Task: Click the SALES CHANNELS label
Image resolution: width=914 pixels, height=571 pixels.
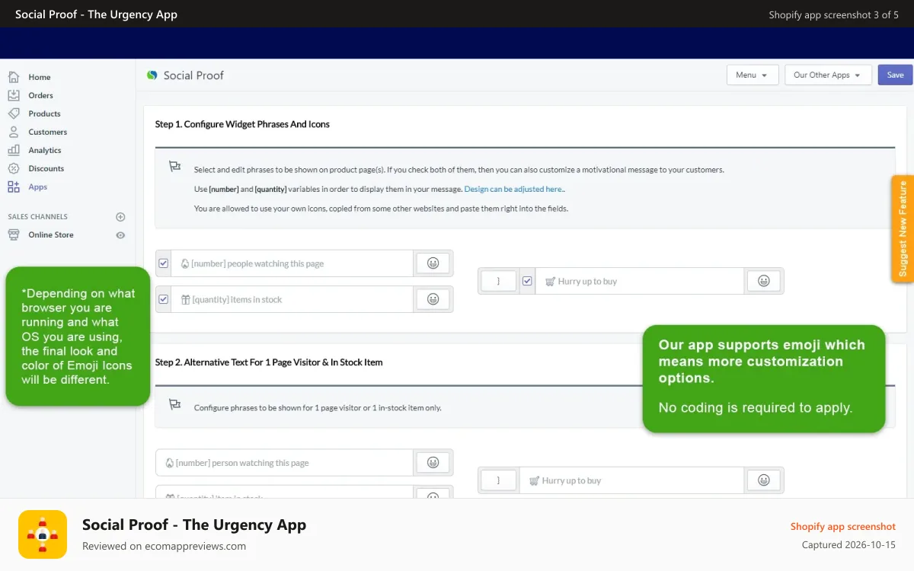Action: [x=37, y=217]
